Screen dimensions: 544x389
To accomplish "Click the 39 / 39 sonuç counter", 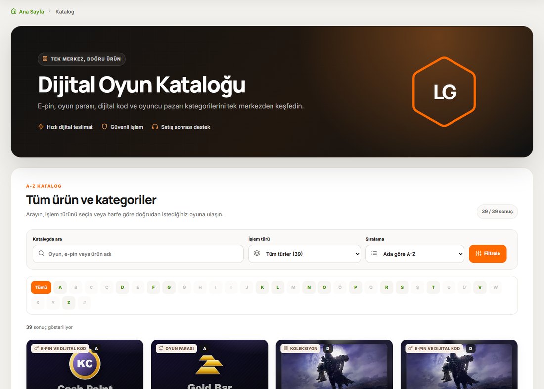I will pyautogui.click(x=497, y=211).
